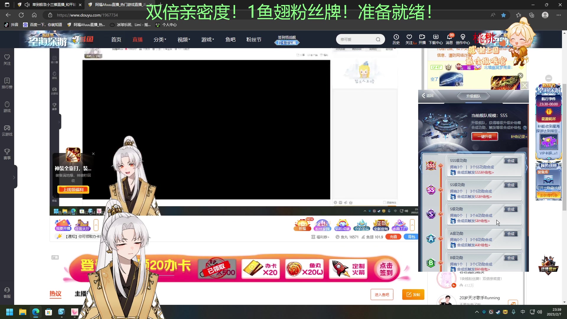
Task: Expand the 游戏 dropdown in the nav bar
Action: click(x=208, y=40)
